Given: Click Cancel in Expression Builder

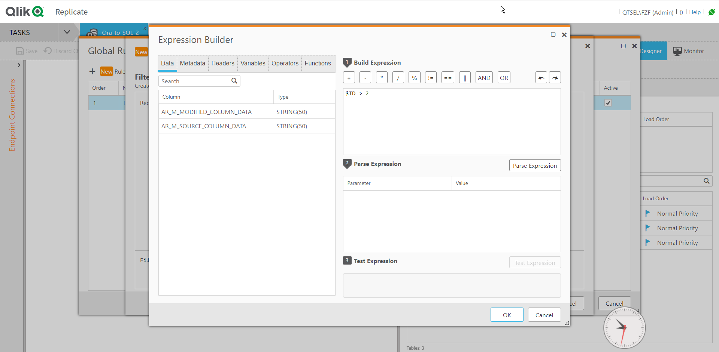Looking at the screenshot, I should click(x=544, y=315).
